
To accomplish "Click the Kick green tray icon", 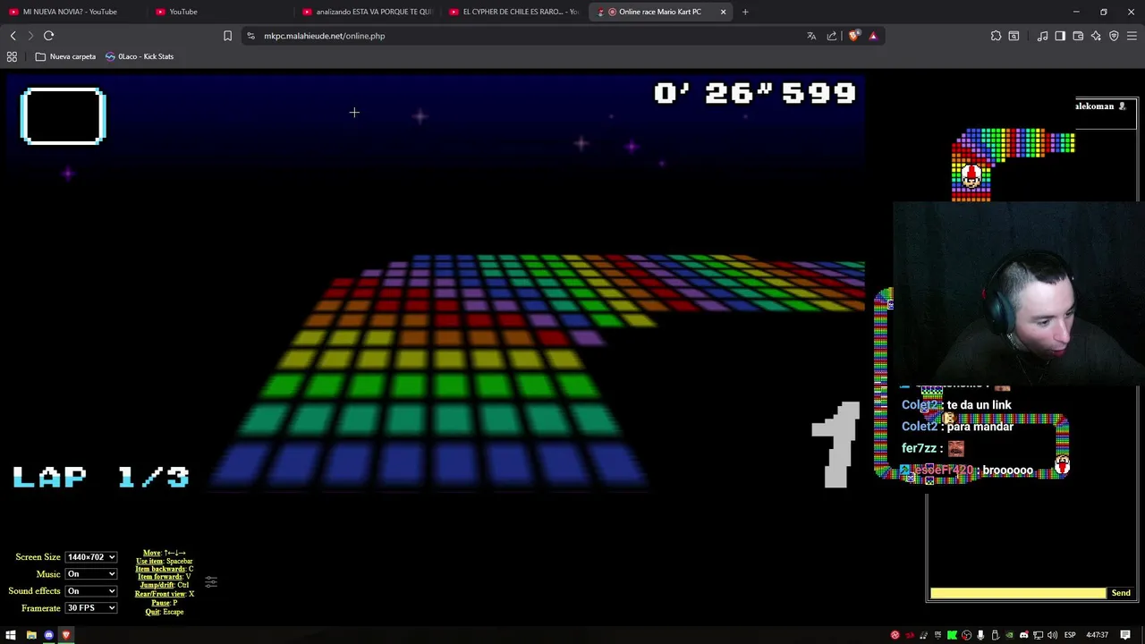I will (x=952, y=635).
